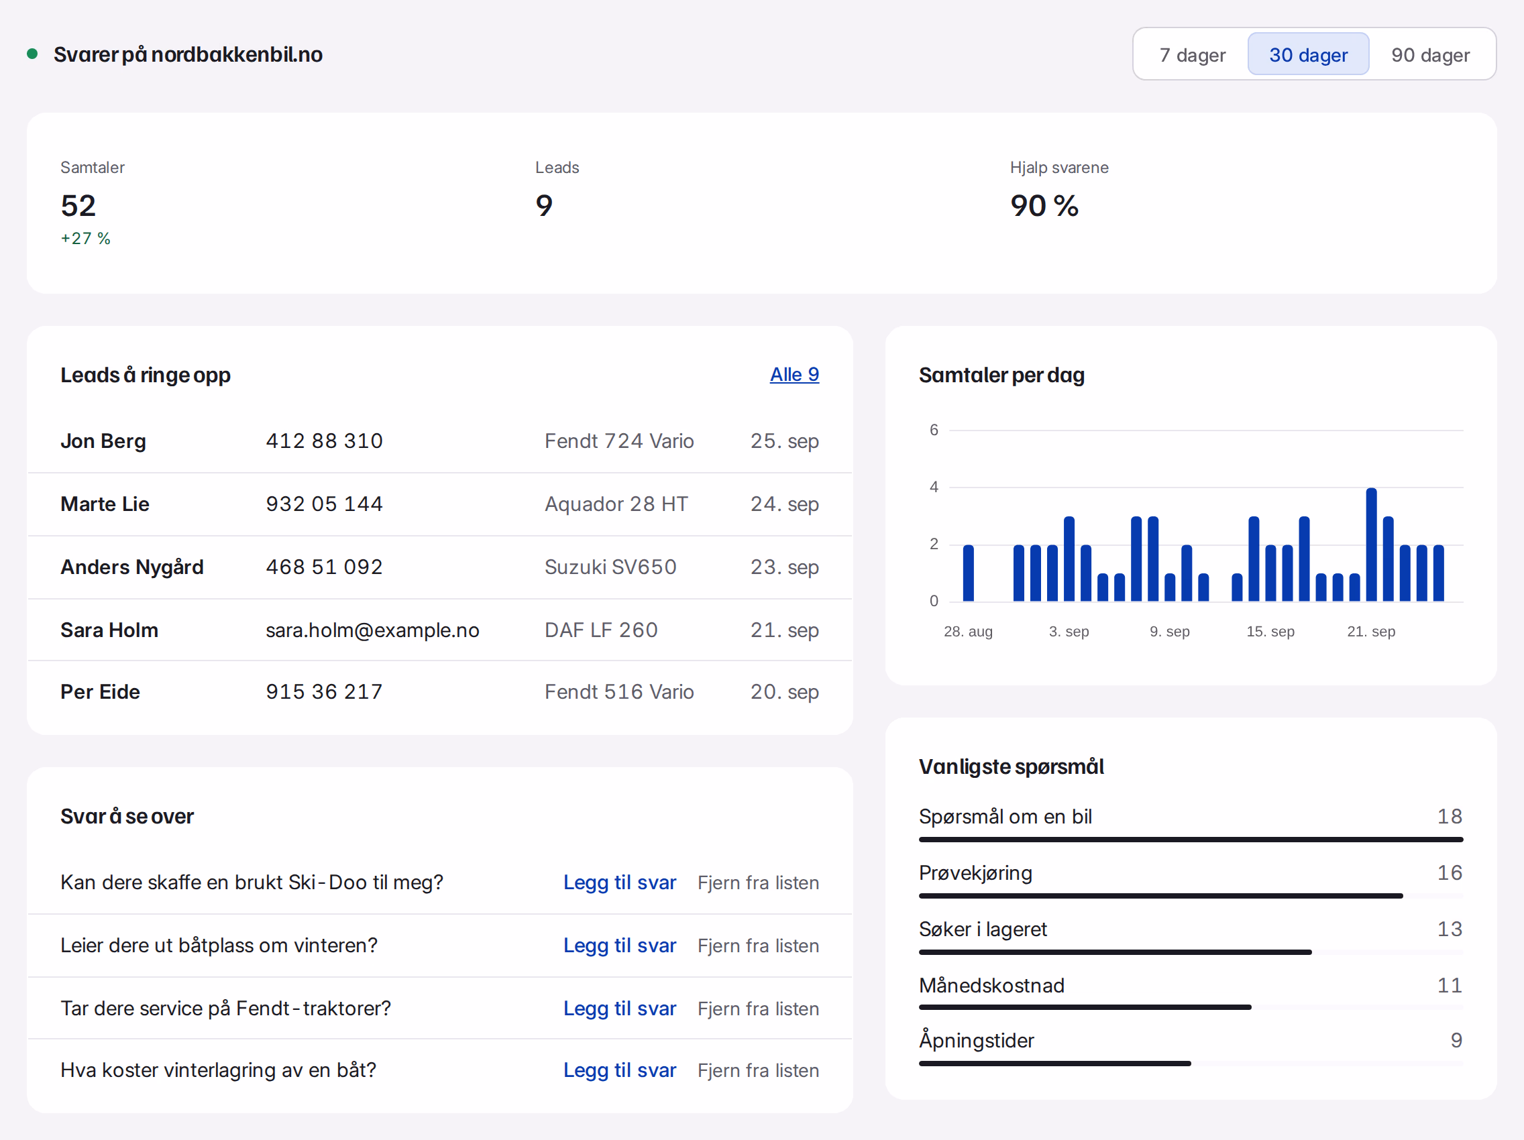Select lead Per Eide
This screenshot has width=1524, height=1140.
pyautogui.click(x=100, y=691)
